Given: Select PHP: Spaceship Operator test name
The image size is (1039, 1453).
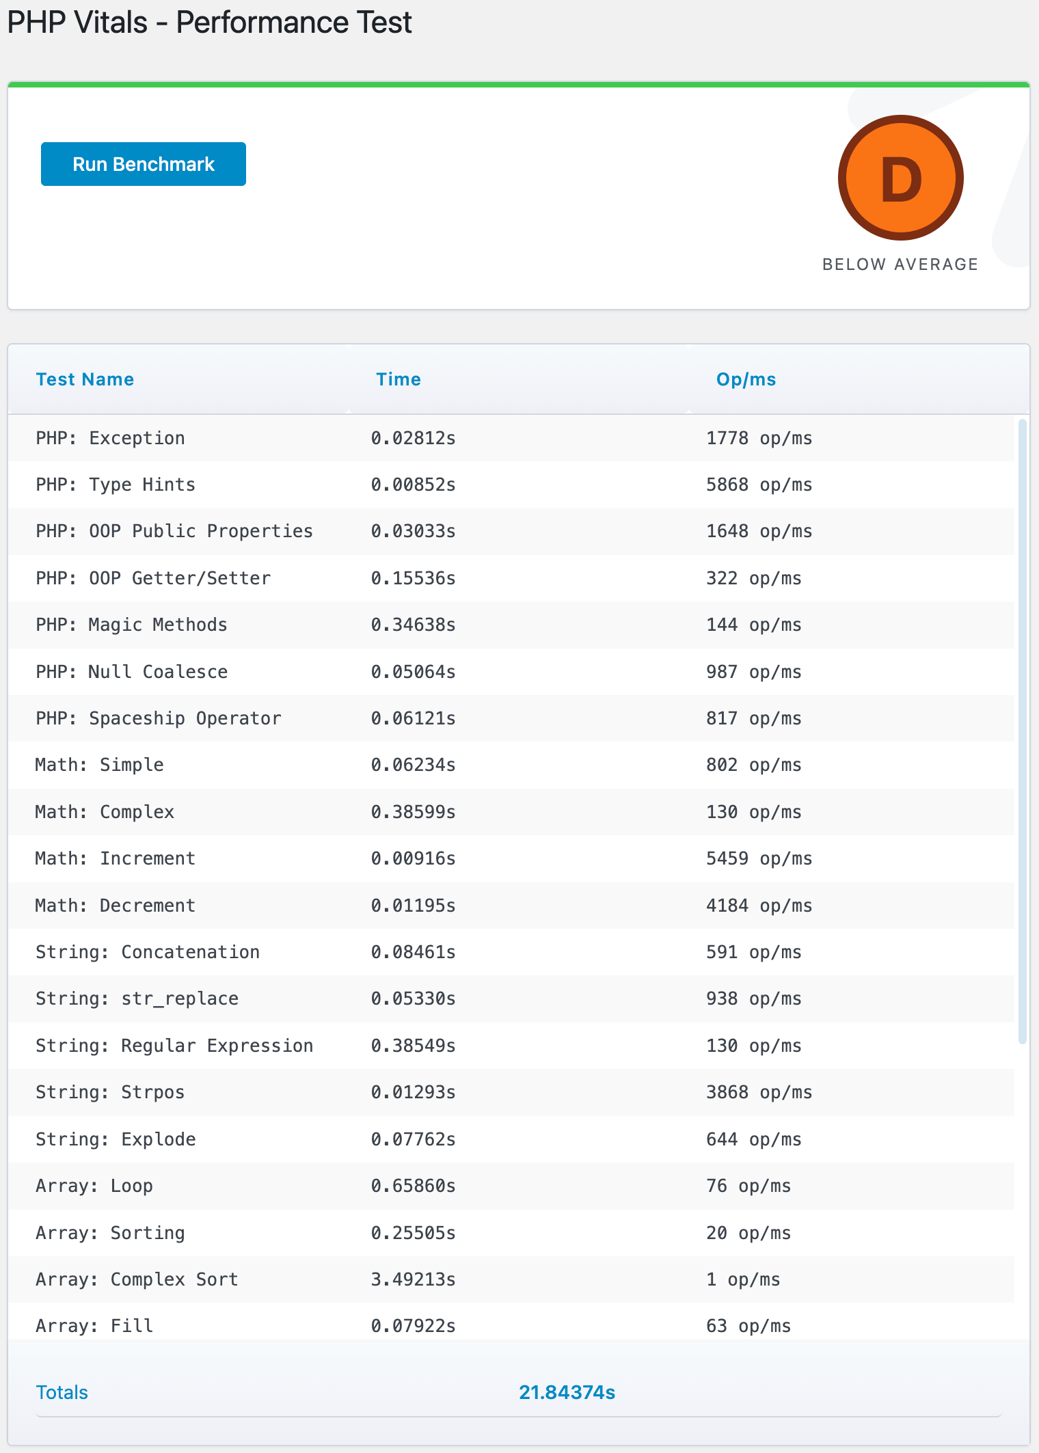Looking at the screenshot, I should coord(159,718).
